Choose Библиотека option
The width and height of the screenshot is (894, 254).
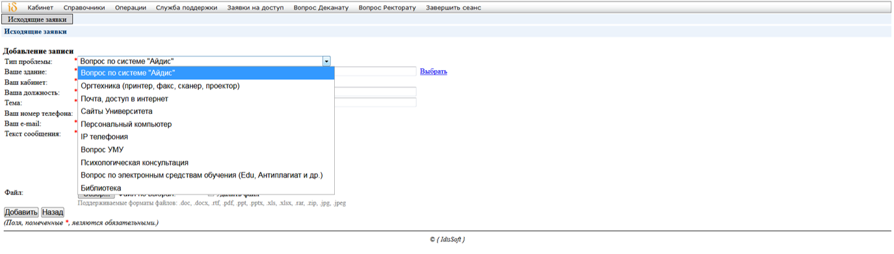(x=205, y=188)
